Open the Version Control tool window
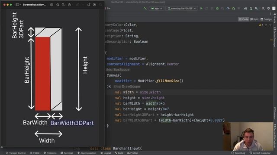Viewport: 277px width, 155px height. 16,153
